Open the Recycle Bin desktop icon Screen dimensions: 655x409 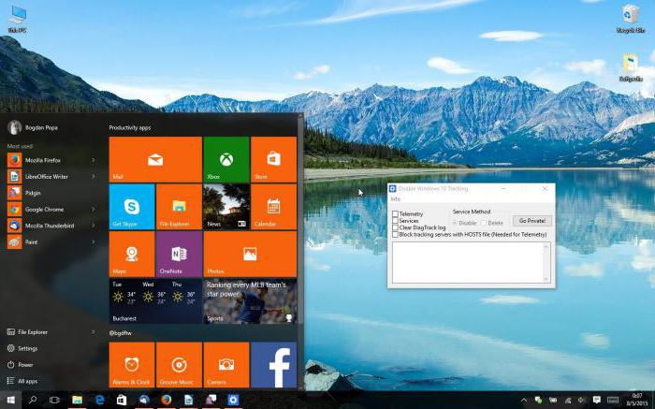(631, 19)
